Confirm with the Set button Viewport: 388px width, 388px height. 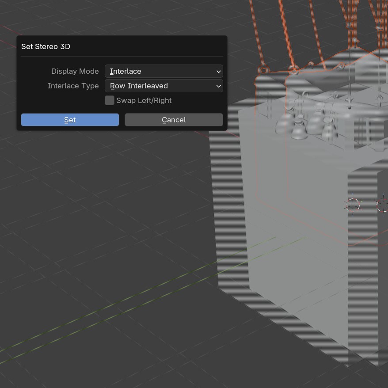pyautogui.click(x=70, y=120)
